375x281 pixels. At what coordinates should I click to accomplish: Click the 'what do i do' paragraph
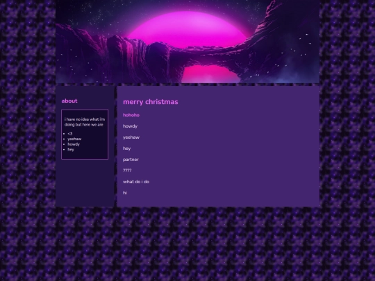[136, 182]
